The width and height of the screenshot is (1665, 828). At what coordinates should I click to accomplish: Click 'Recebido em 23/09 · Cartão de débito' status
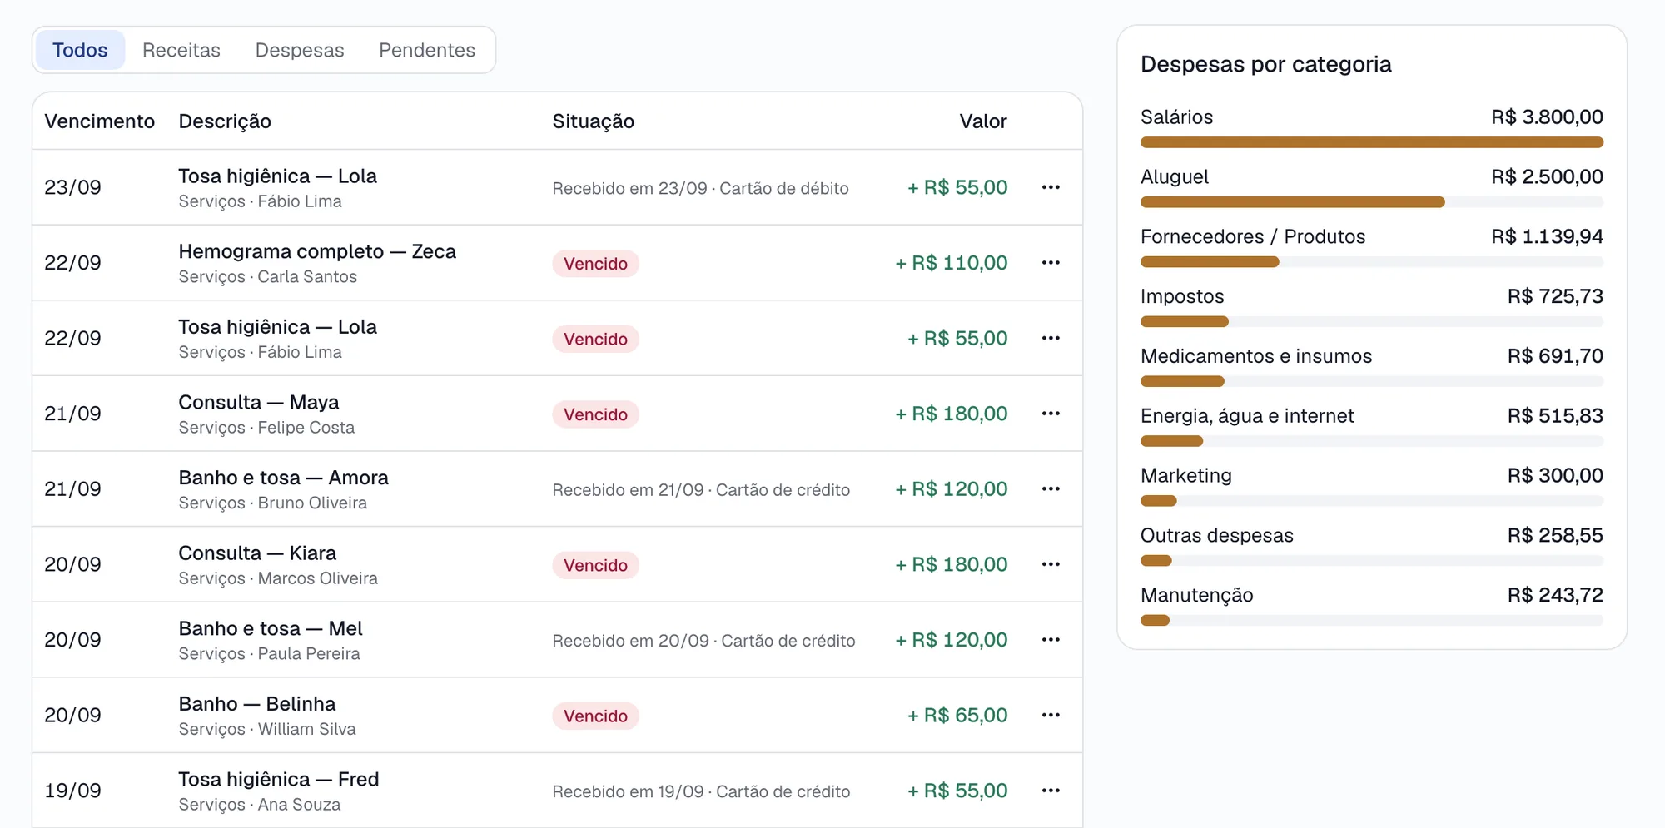coord(701,189)
